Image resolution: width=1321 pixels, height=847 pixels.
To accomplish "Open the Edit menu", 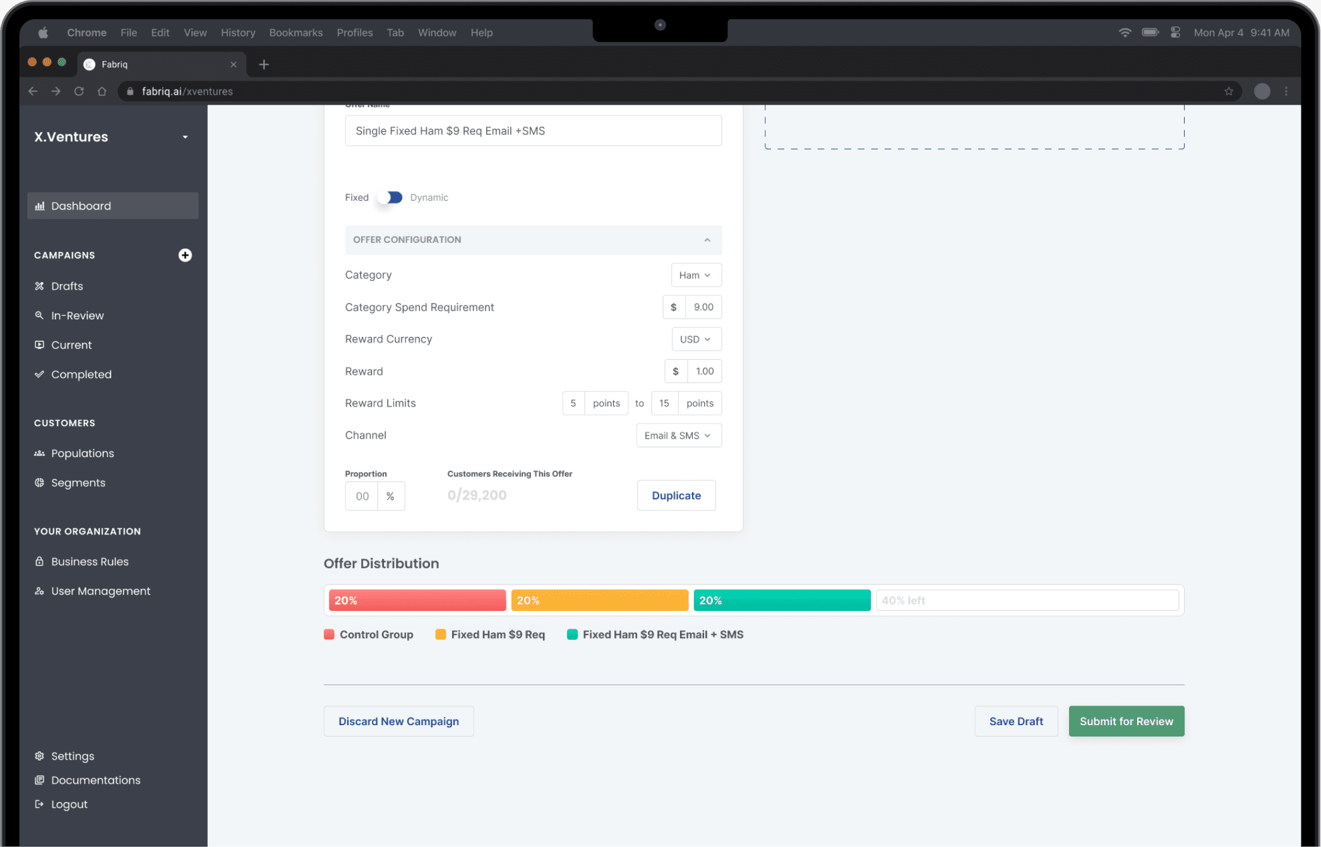I will [x=160, y=33].
